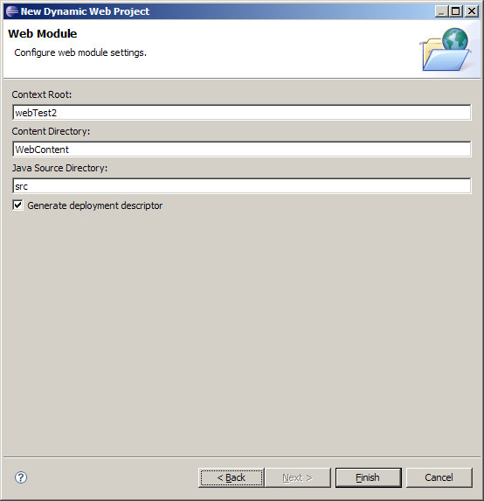Click the Eclipse icon in title bar
Screen dimensions: 484x501
click(x=12, y=11)
